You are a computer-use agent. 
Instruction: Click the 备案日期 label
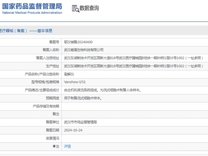[52, 130]
